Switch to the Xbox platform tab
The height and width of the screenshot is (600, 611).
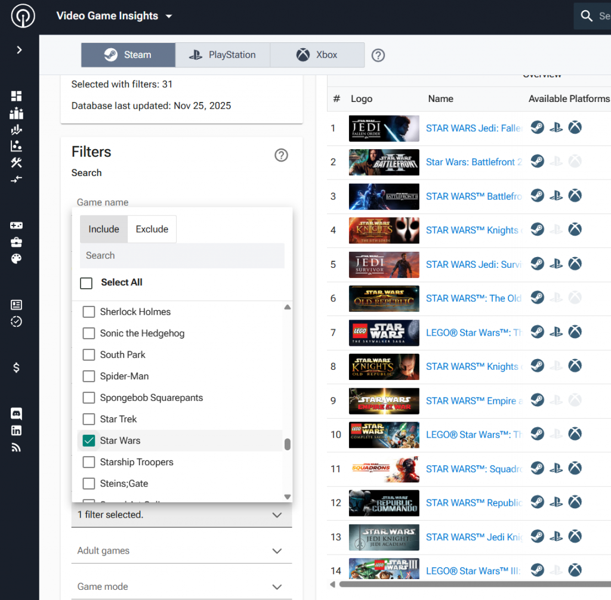(317, 55)
